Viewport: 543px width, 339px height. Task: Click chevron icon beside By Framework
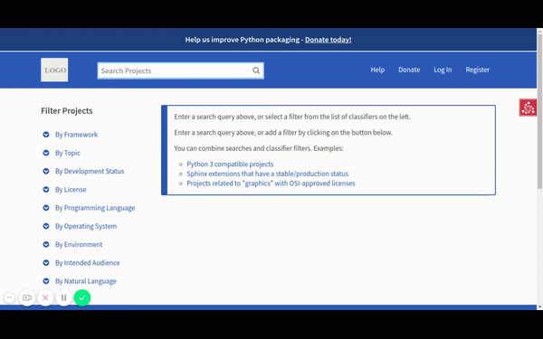46,135
